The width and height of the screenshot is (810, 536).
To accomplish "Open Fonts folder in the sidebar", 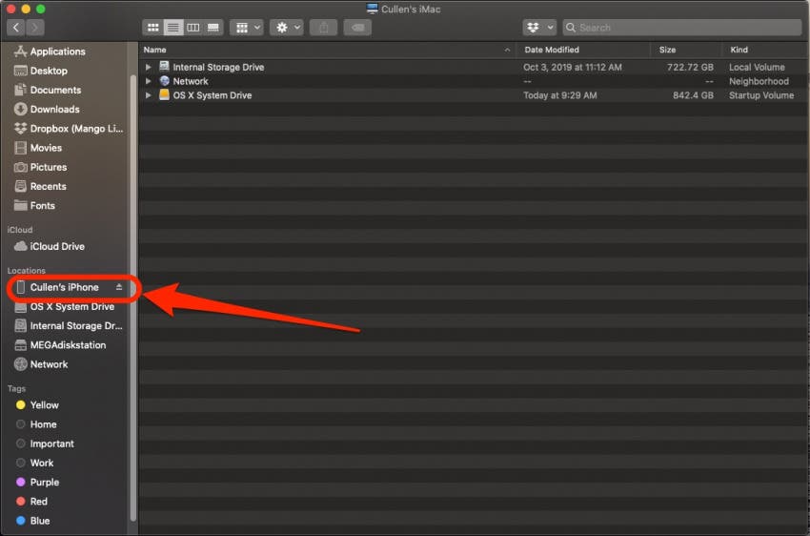I will 42,206.
